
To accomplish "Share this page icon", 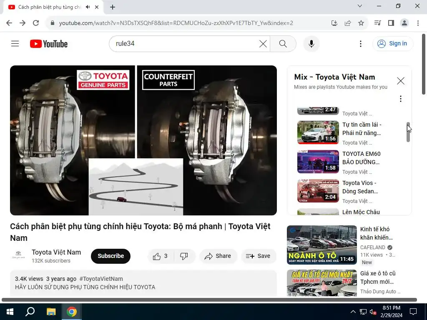I will (x=348, y=23).
